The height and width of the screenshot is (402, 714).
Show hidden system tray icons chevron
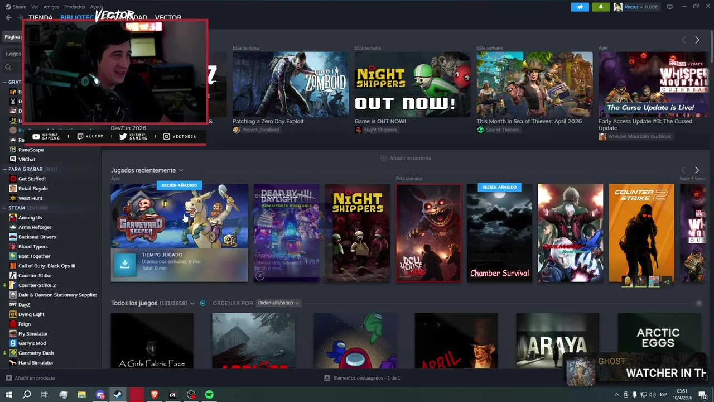(617, 395)
